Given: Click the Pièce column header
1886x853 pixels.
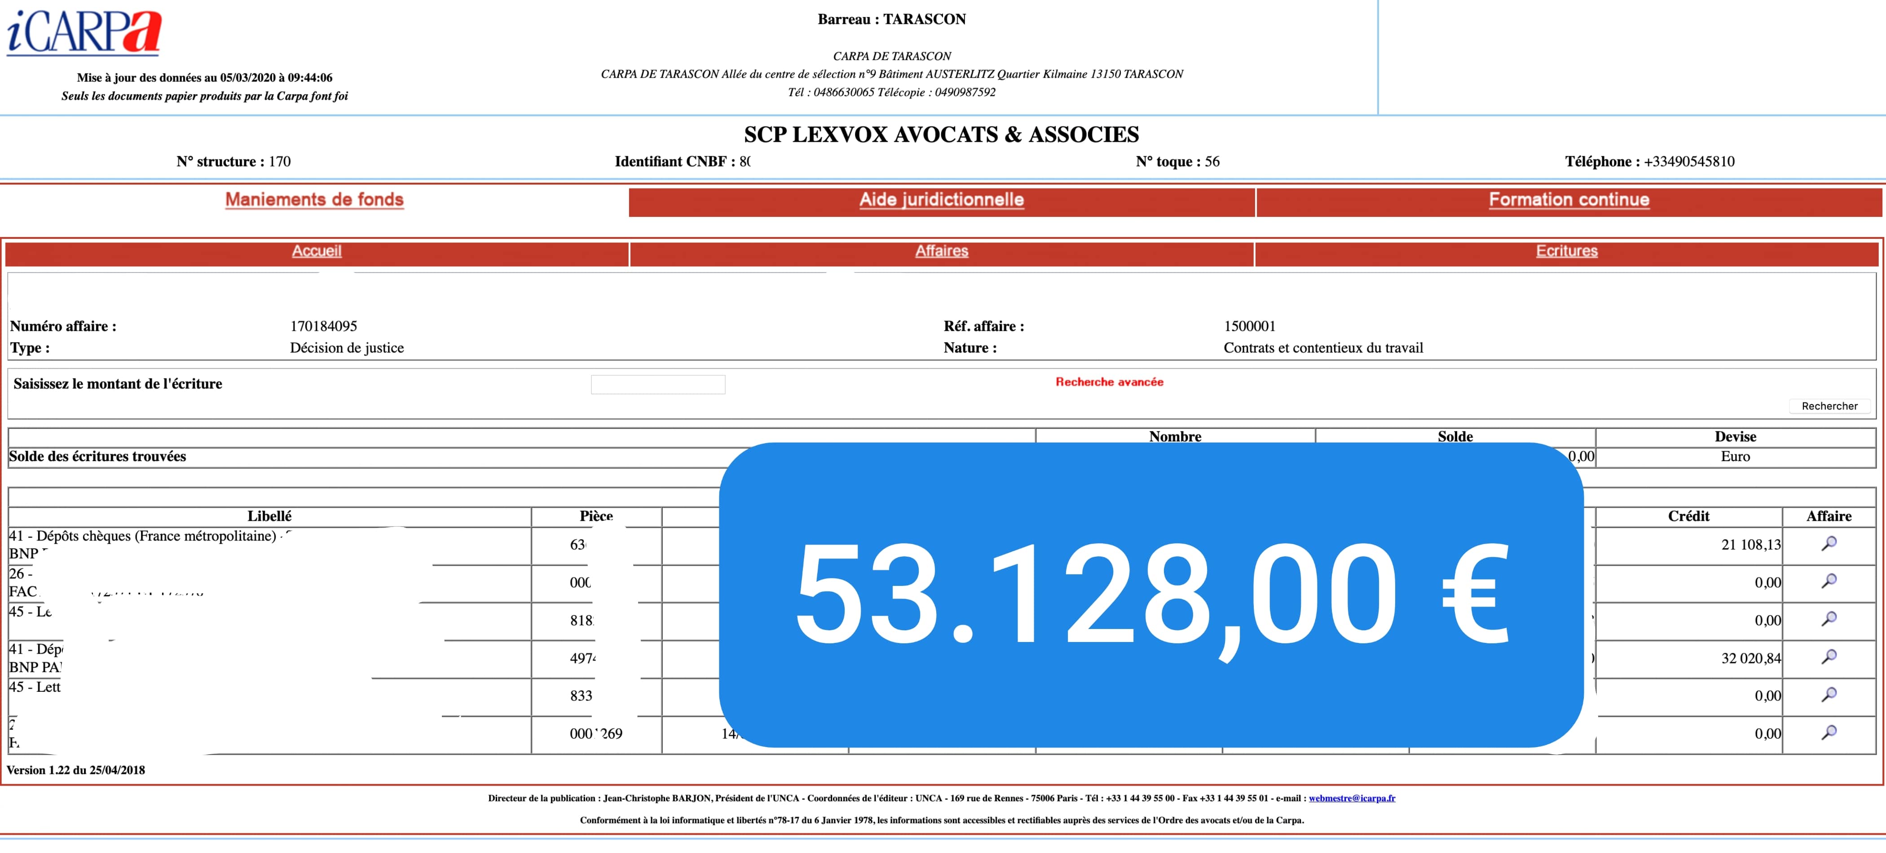Looking at the screenshot, I should (x=596, y=516).
